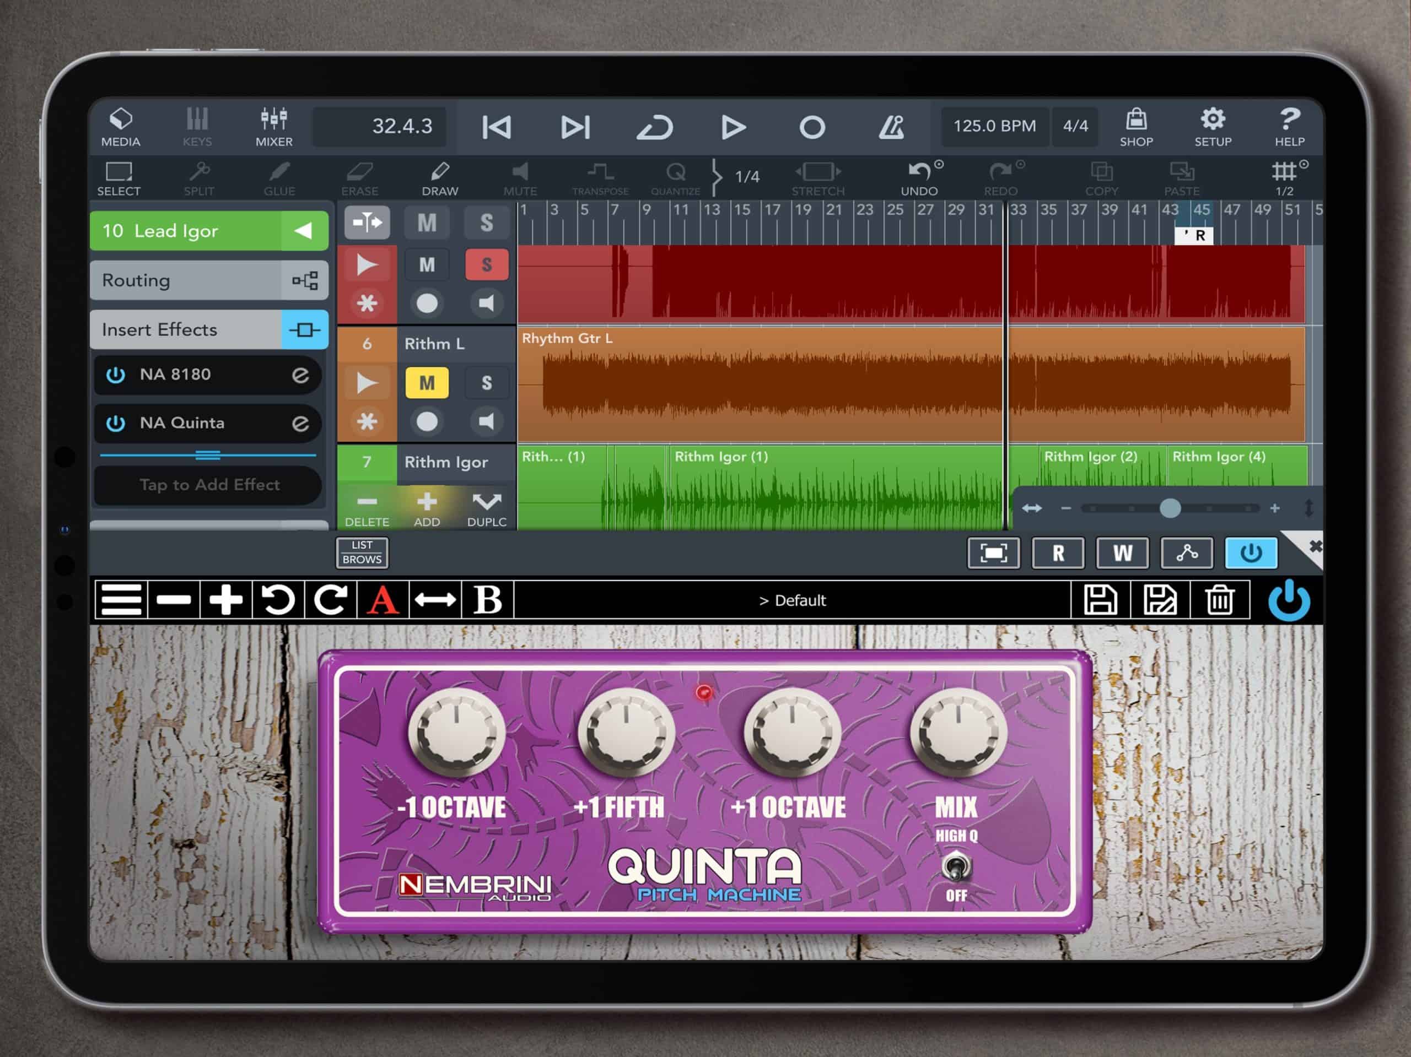Viewport: 1411px width, 1057px height.
Task: Unmute the Rithm L track
Action: coord(427,383)
